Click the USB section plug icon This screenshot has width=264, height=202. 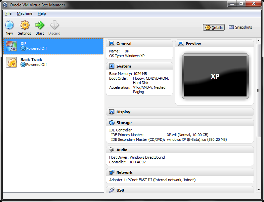coord(112,190)
